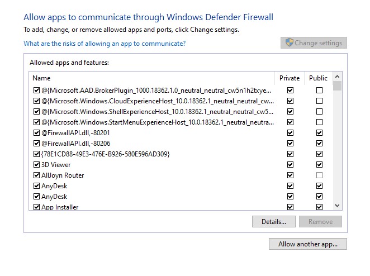Select the AllJoyn Router row text
Screen dimensions: 370x276
[x=63, y=175]
